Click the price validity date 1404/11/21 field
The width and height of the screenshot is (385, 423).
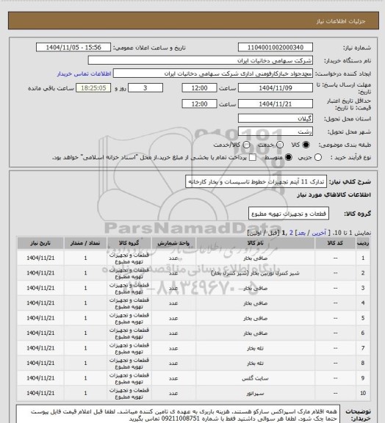click(x=276, y=104)
